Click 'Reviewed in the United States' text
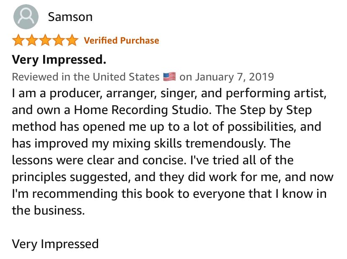The width and height of the screenshot is (347, 259). [85, 77]
